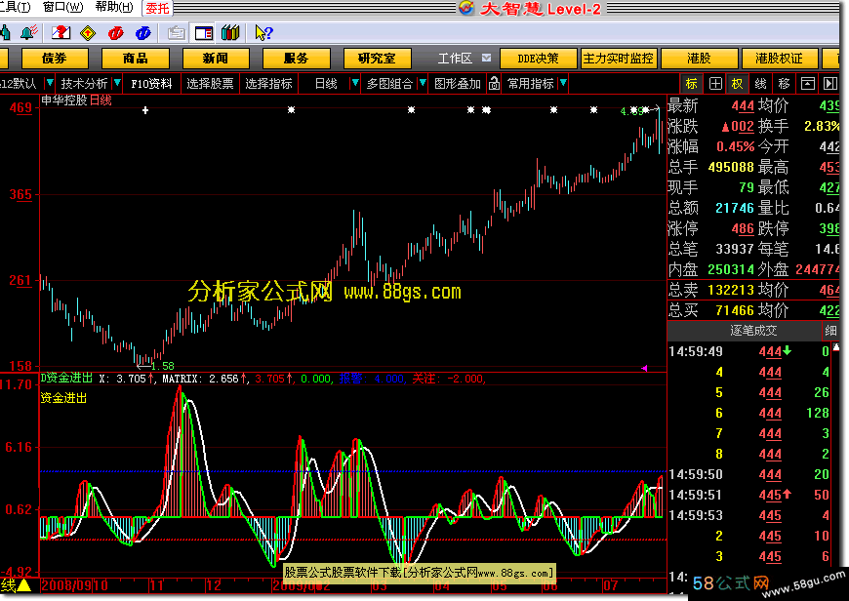Click the 技术分析 toolbar item

coord(85,83)
